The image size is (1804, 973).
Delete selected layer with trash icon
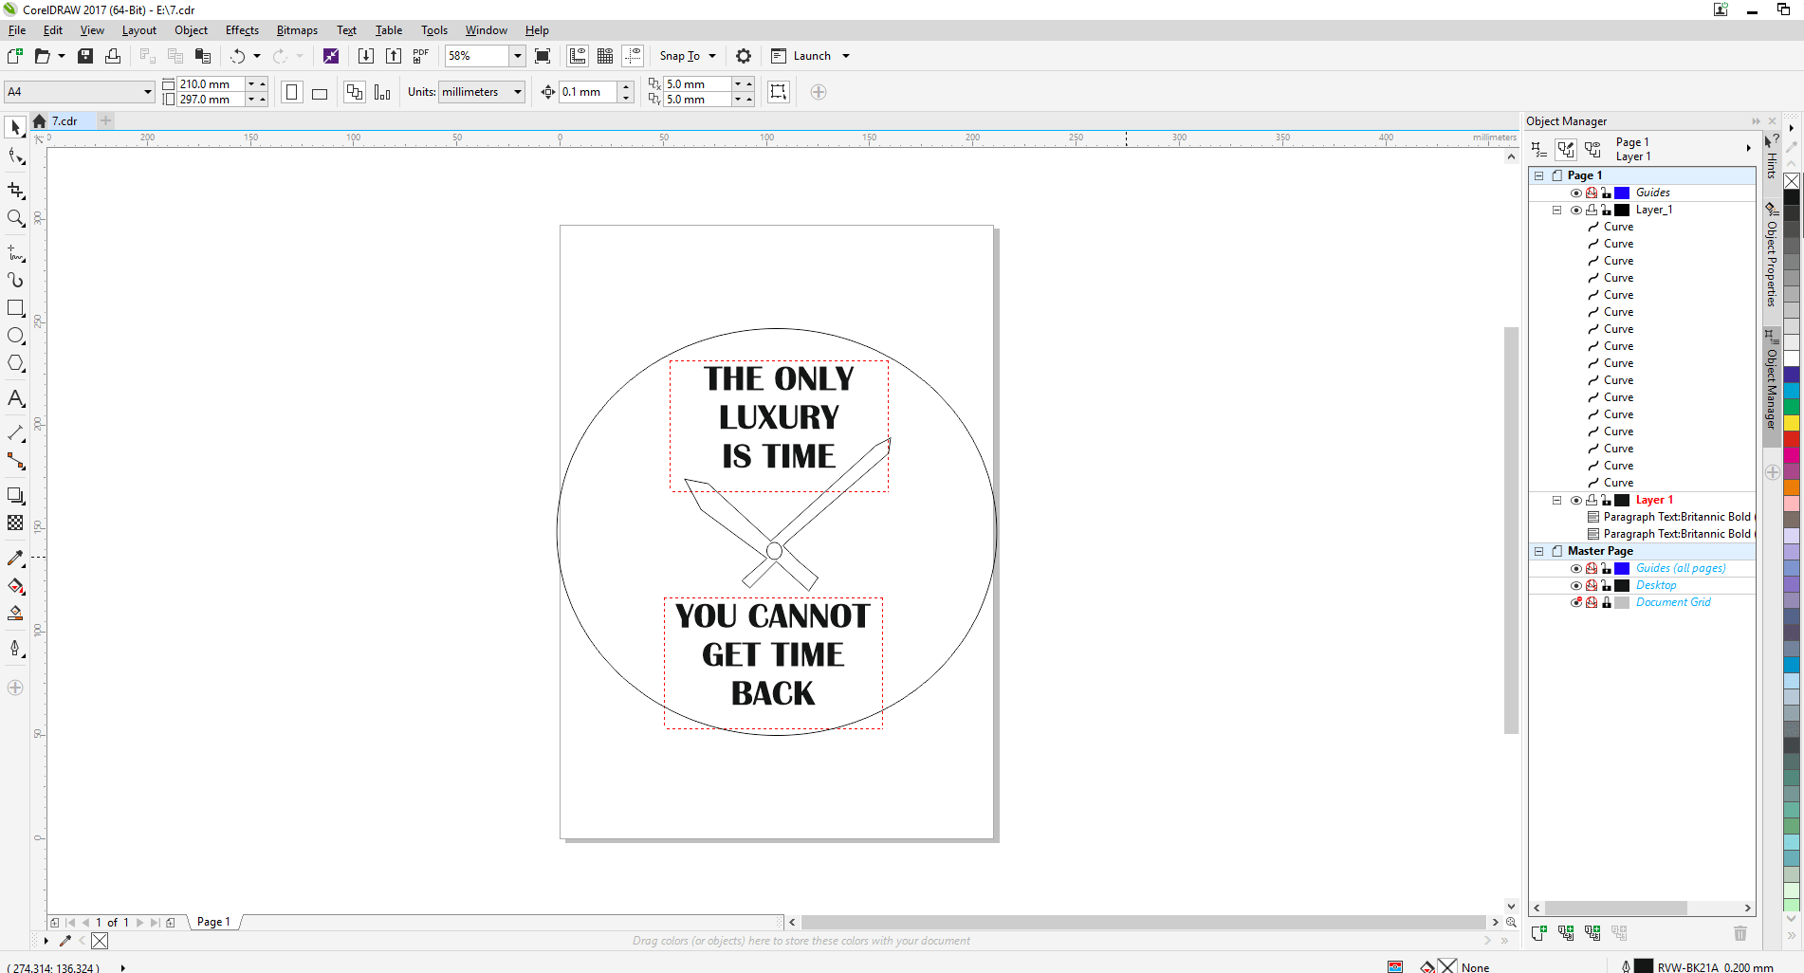point(1740,933)
